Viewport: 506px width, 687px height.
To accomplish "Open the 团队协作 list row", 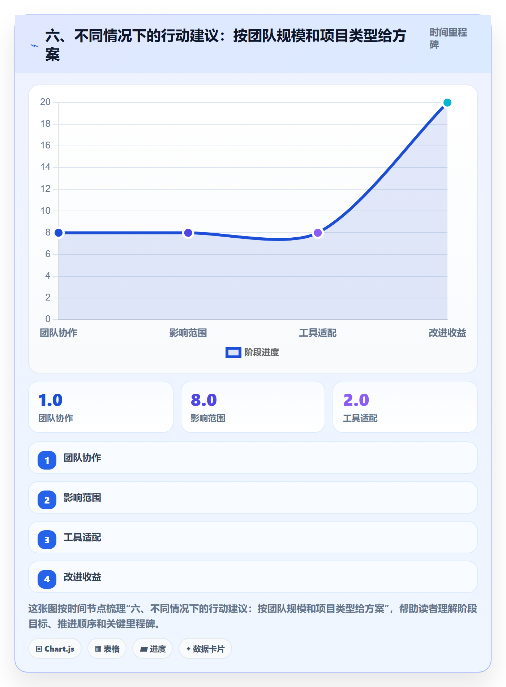I will pos(253,458).
